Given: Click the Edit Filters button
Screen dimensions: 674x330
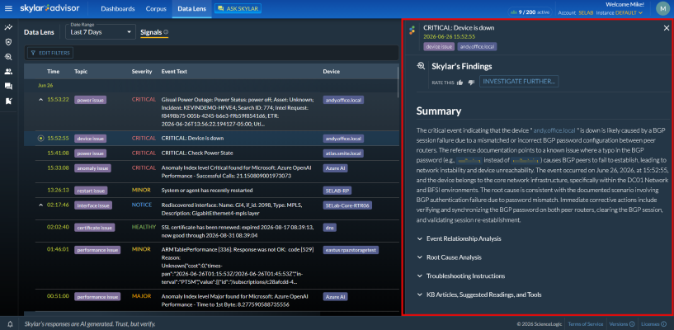Looking at the screenshot, I should (50, 53).
